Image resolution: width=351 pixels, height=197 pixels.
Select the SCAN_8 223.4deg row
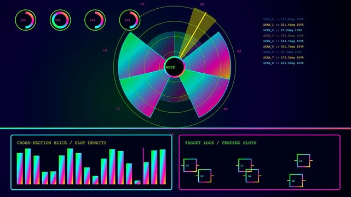284,63
